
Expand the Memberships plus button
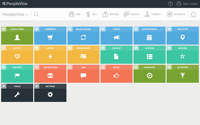70,48
